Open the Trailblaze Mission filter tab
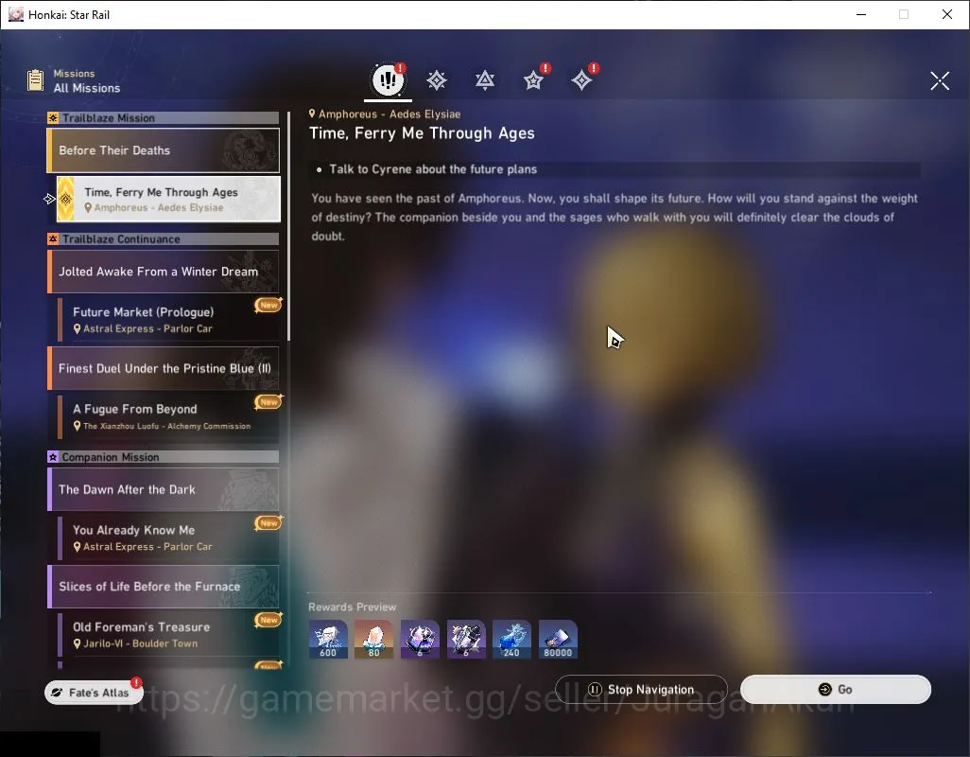The image size is (970, 757). [x=437, y=80]
